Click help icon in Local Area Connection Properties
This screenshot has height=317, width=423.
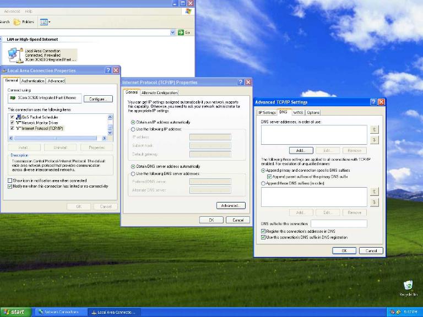click(108, 70)
